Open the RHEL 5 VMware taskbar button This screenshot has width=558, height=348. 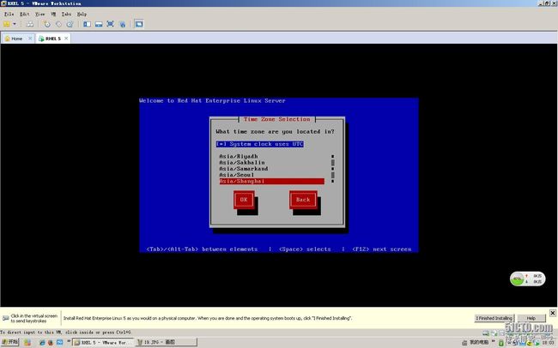coord(103,342)
